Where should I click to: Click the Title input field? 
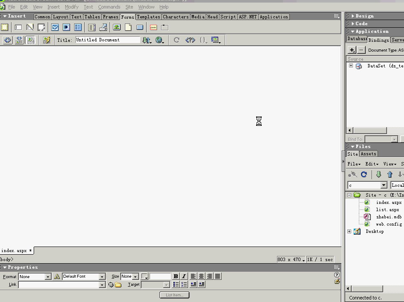tap(107, 40)
